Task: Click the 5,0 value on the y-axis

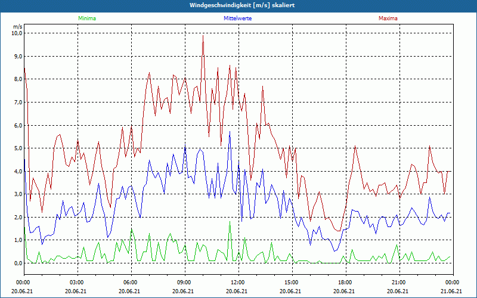Action: (x=17, y=148)
